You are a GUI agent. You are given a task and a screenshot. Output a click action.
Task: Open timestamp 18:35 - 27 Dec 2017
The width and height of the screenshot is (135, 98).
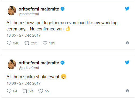(23, 35)
